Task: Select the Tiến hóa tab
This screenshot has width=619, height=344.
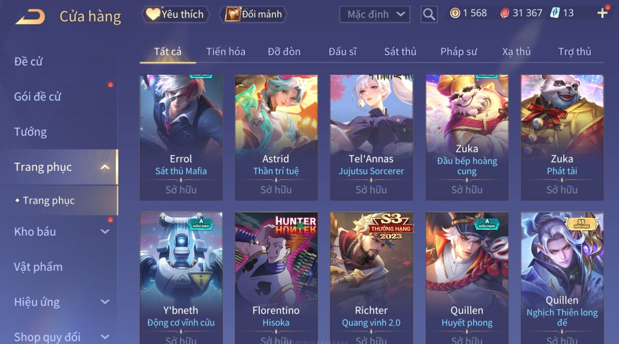Action: point(226,52)
